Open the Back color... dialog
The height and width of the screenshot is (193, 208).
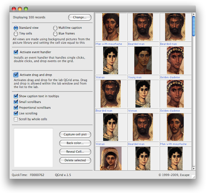75,143
